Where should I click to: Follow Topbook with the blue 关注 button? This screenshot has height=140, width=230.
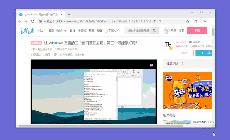click(x=204, y=53)
